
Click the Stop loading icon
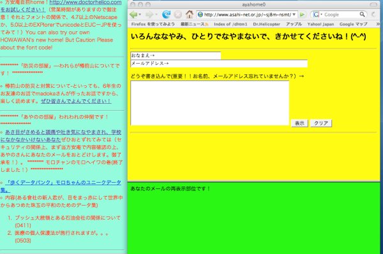178,15
